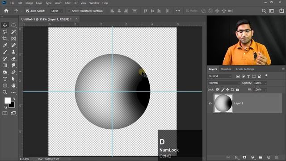Image resolution: width=286 pixels, height=161 pixels.
Task: Click Layer 1 thumbnail
Action: 223,103
